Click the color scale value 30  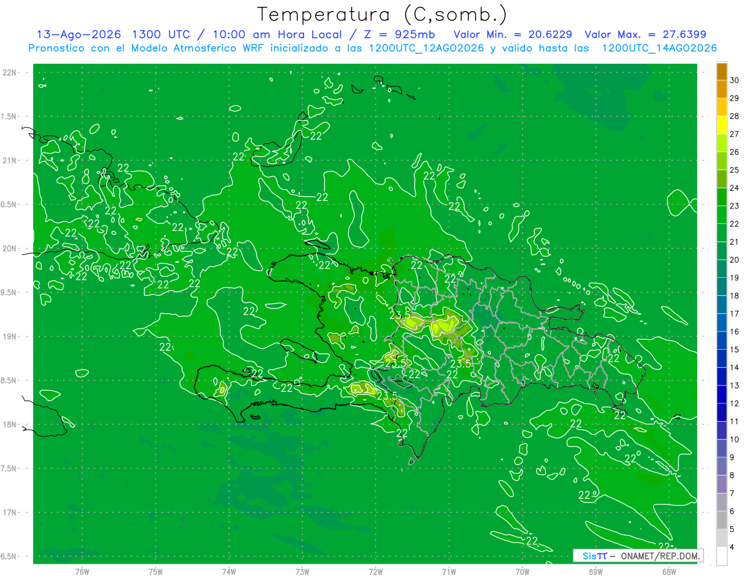pyautogui.click(x=735, y=80)
